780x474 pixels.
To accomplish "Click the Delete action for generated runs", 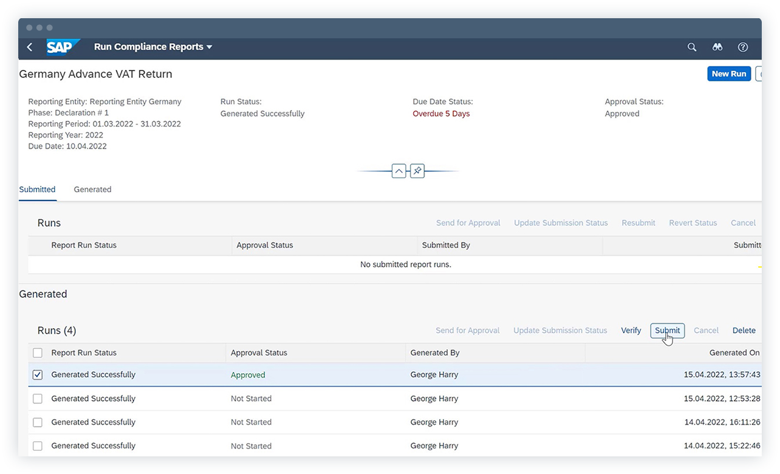I will 744,330.
